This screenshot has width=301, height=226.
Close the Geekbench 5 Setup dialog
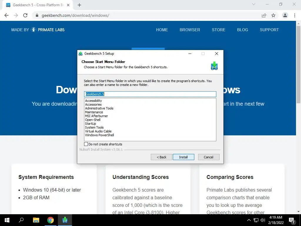[217, 54]
